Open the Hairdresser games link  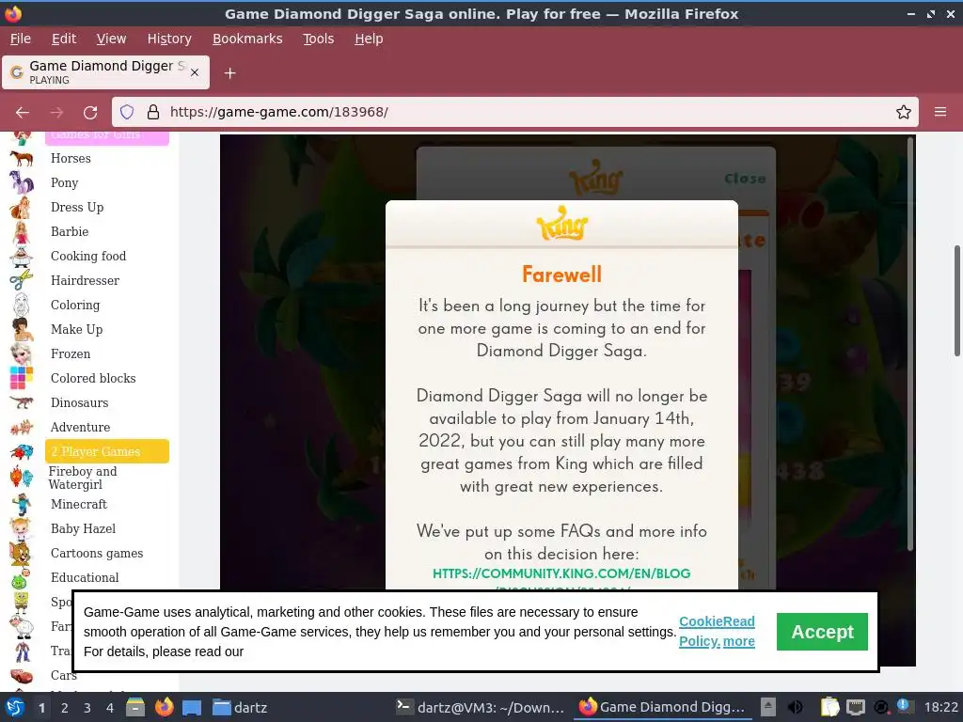tap(85, 280)
